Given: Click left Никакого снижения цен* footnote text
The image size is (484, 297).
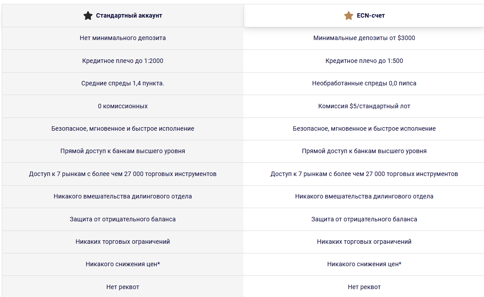Looking at the screenshot, I should pos(123,264).
